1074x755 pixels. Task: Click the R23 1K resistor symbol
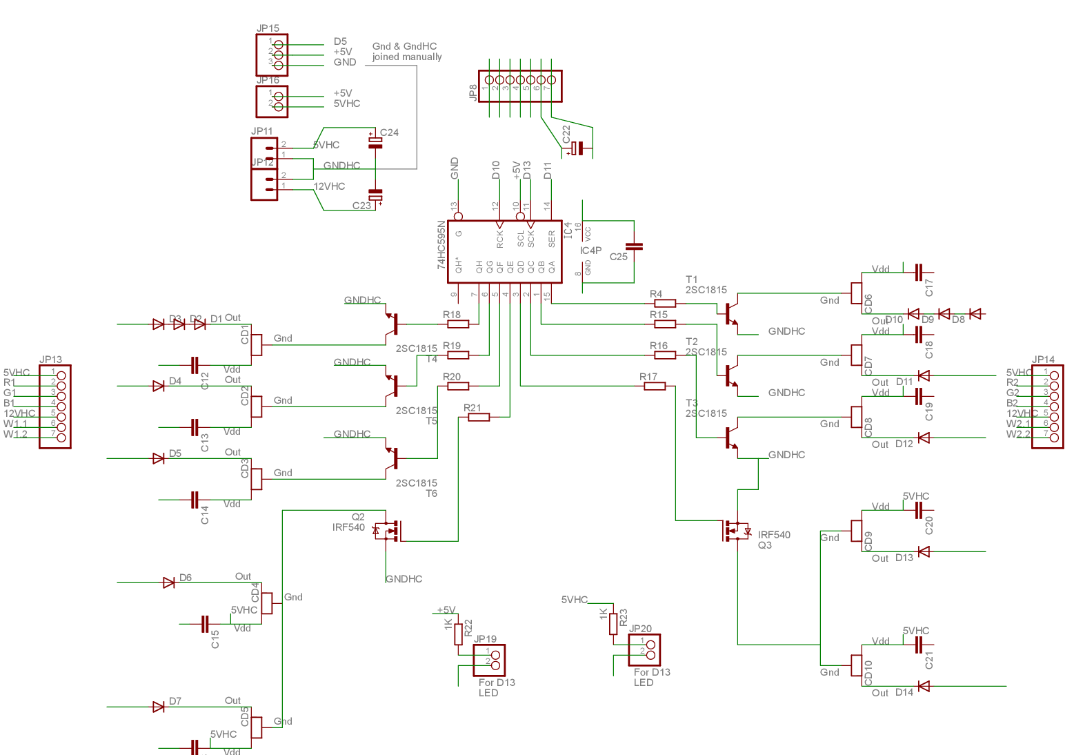[x=613, y=624]
